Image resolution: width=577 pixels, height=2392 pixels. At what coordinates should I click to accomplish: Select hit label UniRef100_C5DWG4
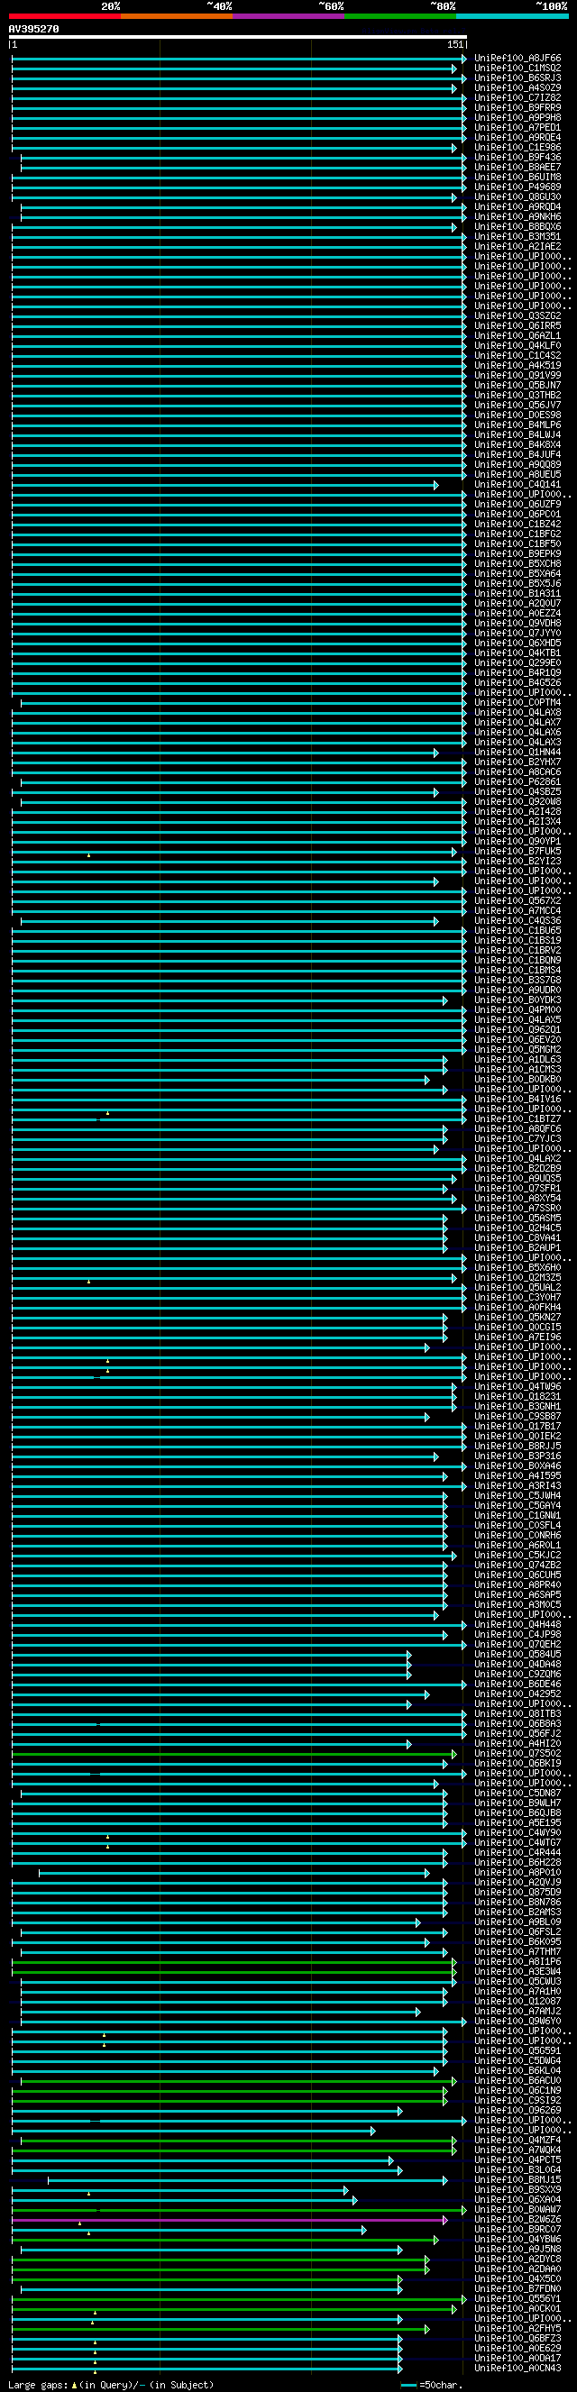tap(517, 2059)
